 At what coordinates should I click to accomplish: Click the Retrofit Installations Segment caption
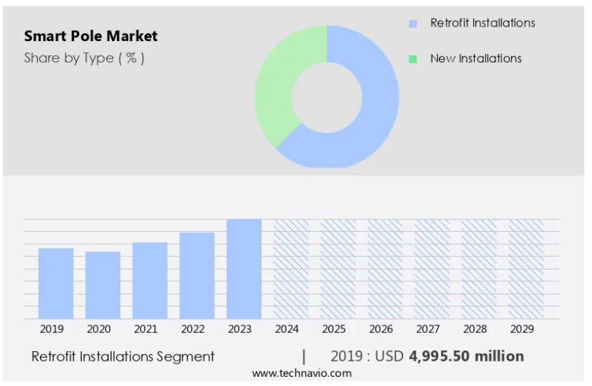(123, 357)
